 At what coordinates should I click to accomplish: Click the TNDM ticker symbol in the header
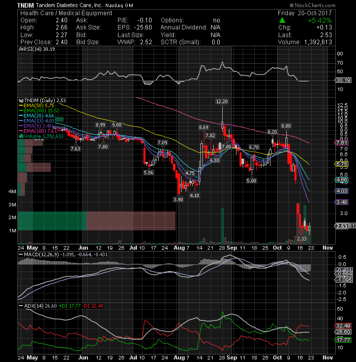coord(25,5)
